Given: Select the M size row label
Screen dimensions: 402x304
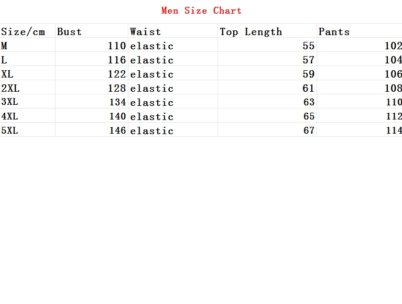Looking at the screenshot, I should (5, 46).
